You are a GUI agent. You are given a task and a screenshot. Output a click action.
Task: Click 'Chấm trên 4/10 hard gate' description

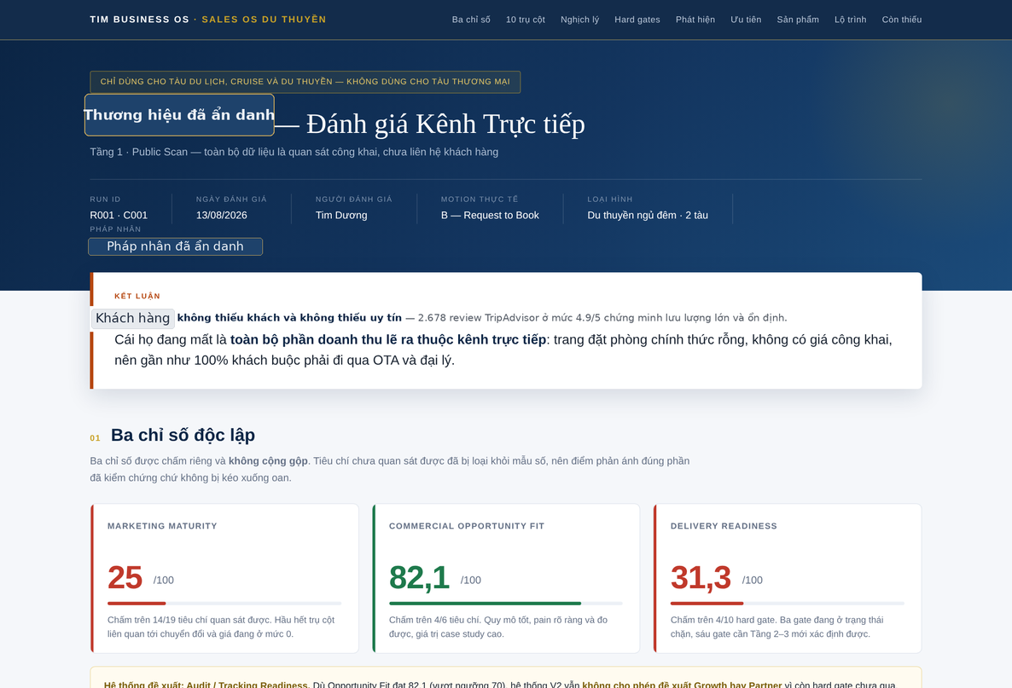coord(777,627)
